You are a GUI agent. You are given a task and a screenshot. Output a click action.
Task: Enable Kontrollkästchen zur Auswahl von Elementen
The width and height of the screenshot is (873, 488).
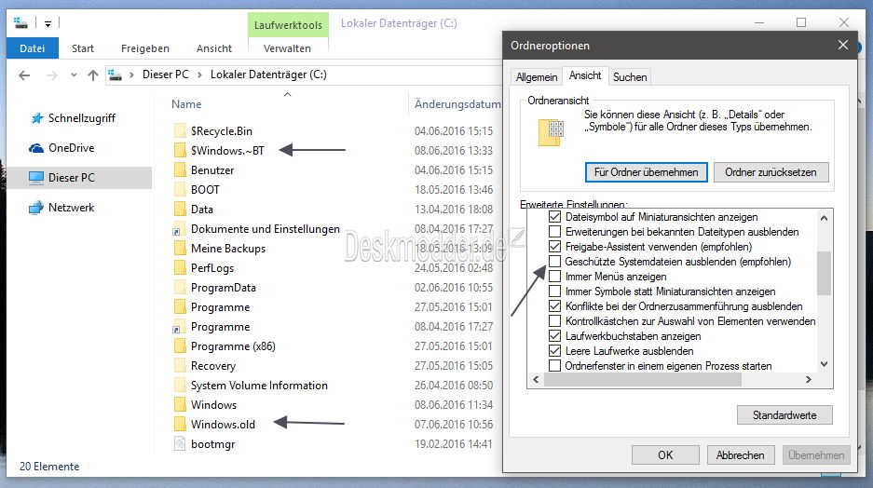554,321
